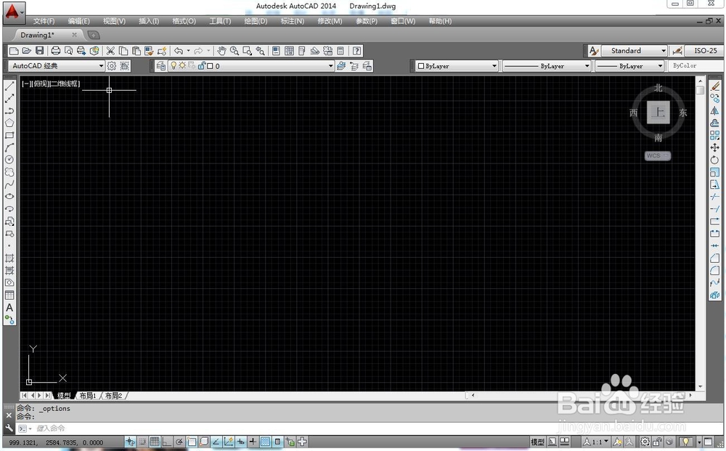Click the Cut scissors icon

pyautogui.click(x=110, y=51)
